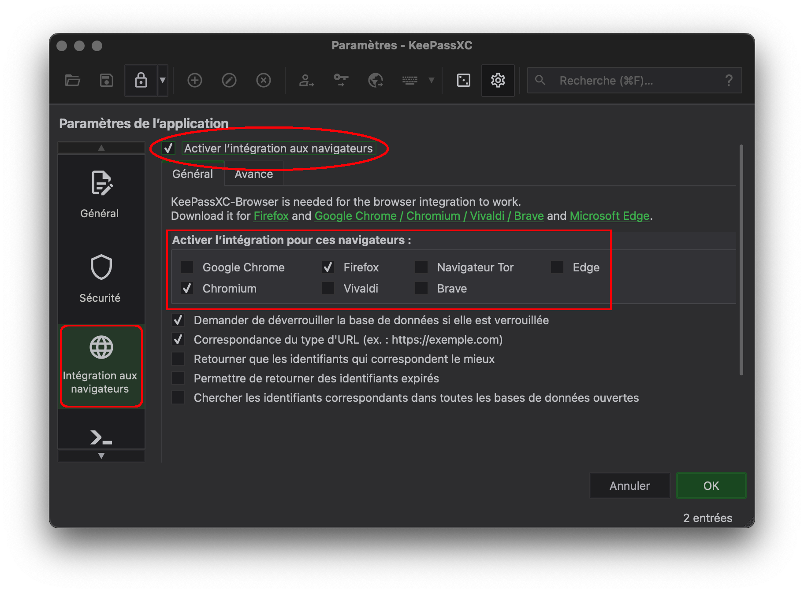This screenshot has width=804, height=593.
Task: Click the lock database padlock icon
Action: point(141,80)
